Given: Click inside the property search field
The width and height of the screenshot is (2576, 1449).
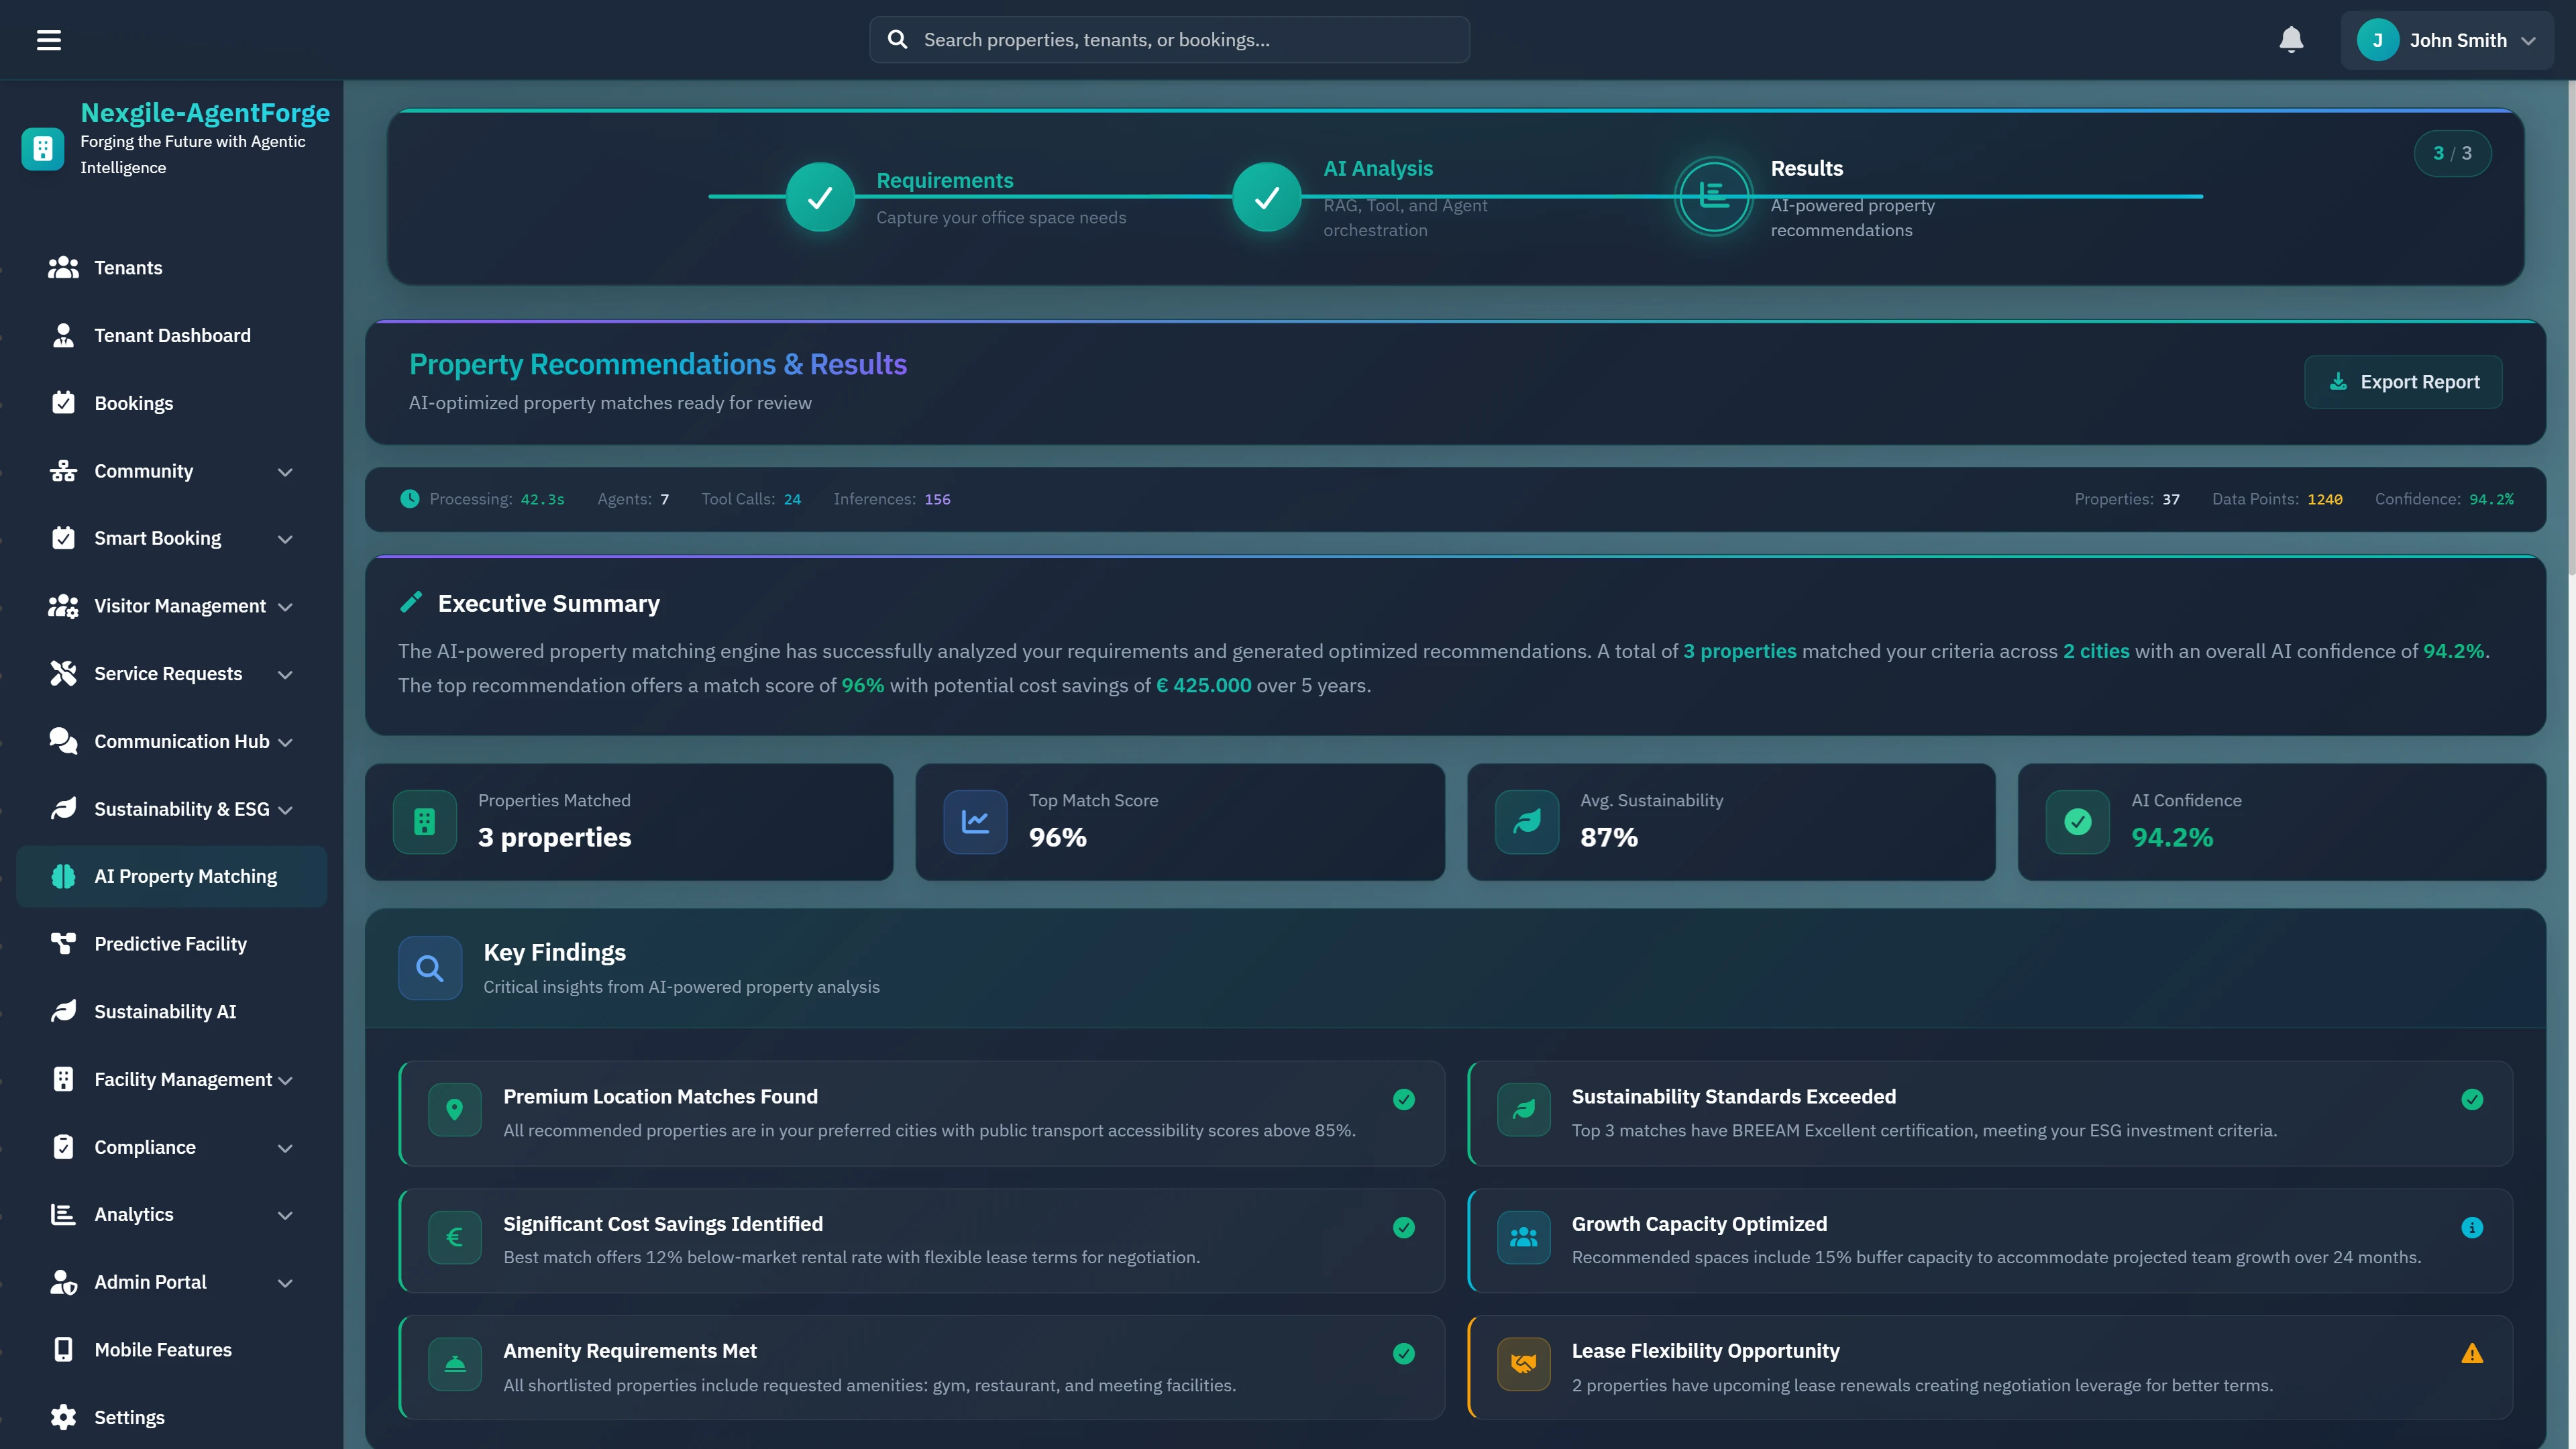Looking at the screenshot, I should pyautogui.click(x=1168, y=40).
